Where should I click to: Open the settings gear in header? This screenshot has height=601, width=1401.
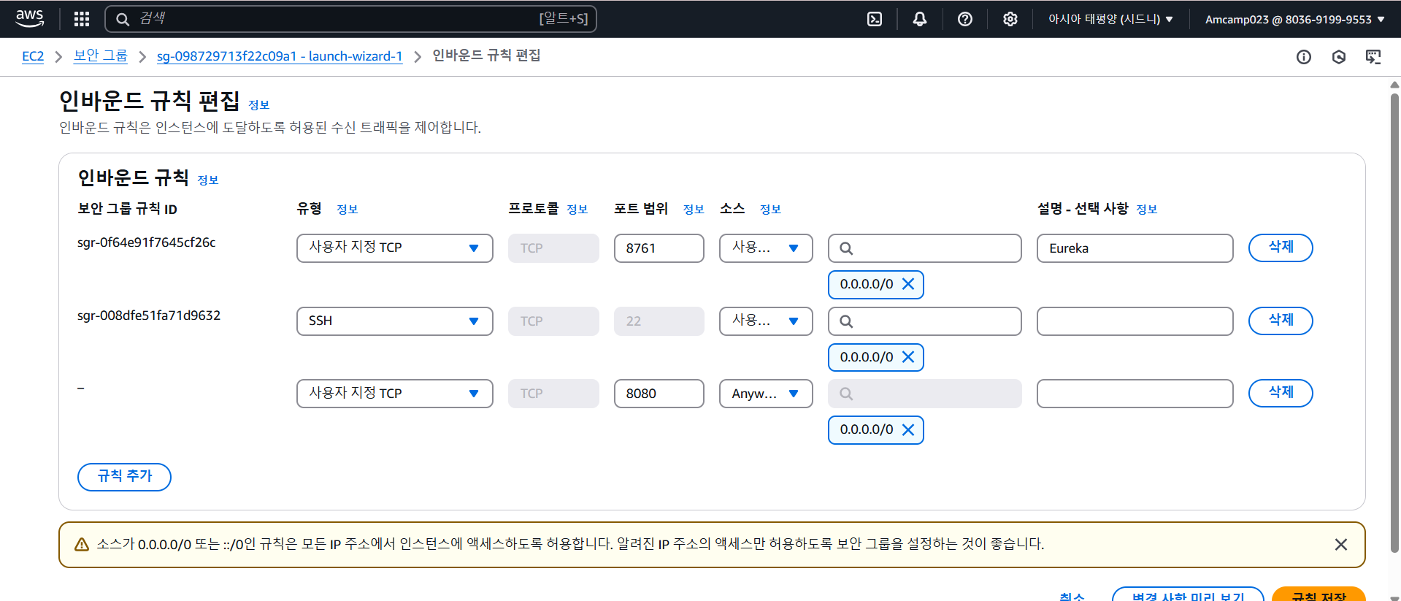point(1010,19)
